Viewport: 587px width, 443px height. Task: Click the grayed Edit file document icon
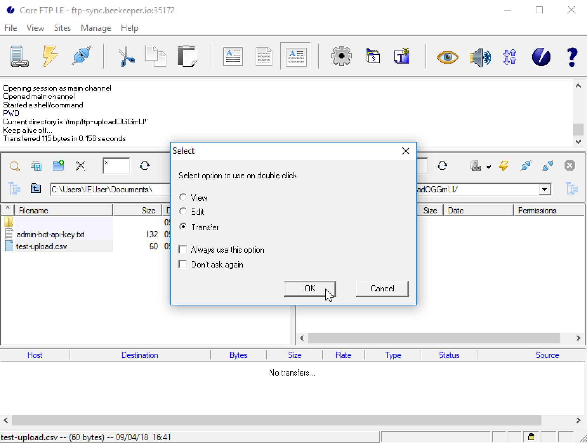264,56
